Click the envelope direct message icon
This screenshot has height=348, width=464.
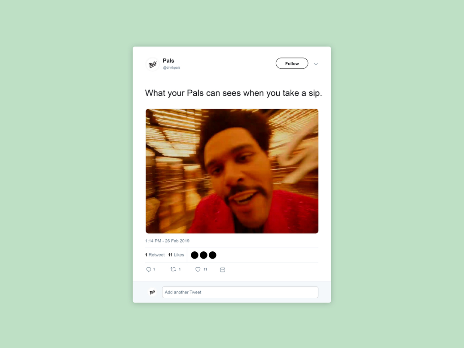tap(223, 269)
